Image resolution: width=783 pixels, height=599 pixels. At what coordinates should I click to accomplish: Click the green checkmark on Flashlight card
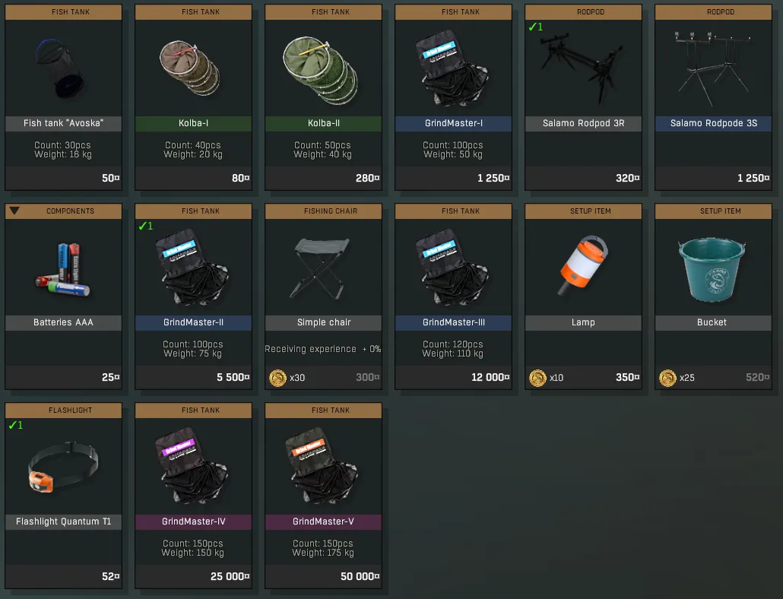(15, 425)
